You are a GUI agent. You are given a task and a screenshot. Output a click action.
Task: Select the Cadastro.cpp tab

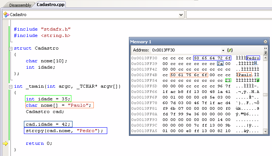[x=51, y=5]
